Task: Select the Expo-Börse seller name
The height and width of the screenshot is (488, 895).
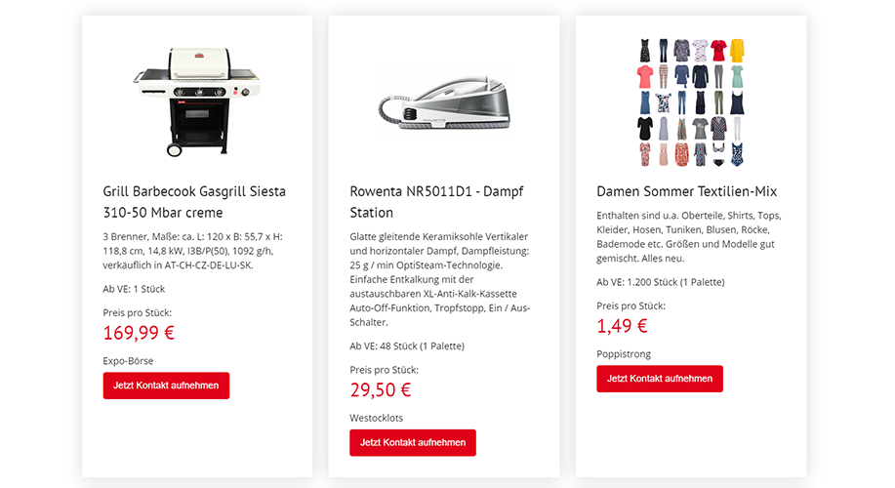Action: 128,361
